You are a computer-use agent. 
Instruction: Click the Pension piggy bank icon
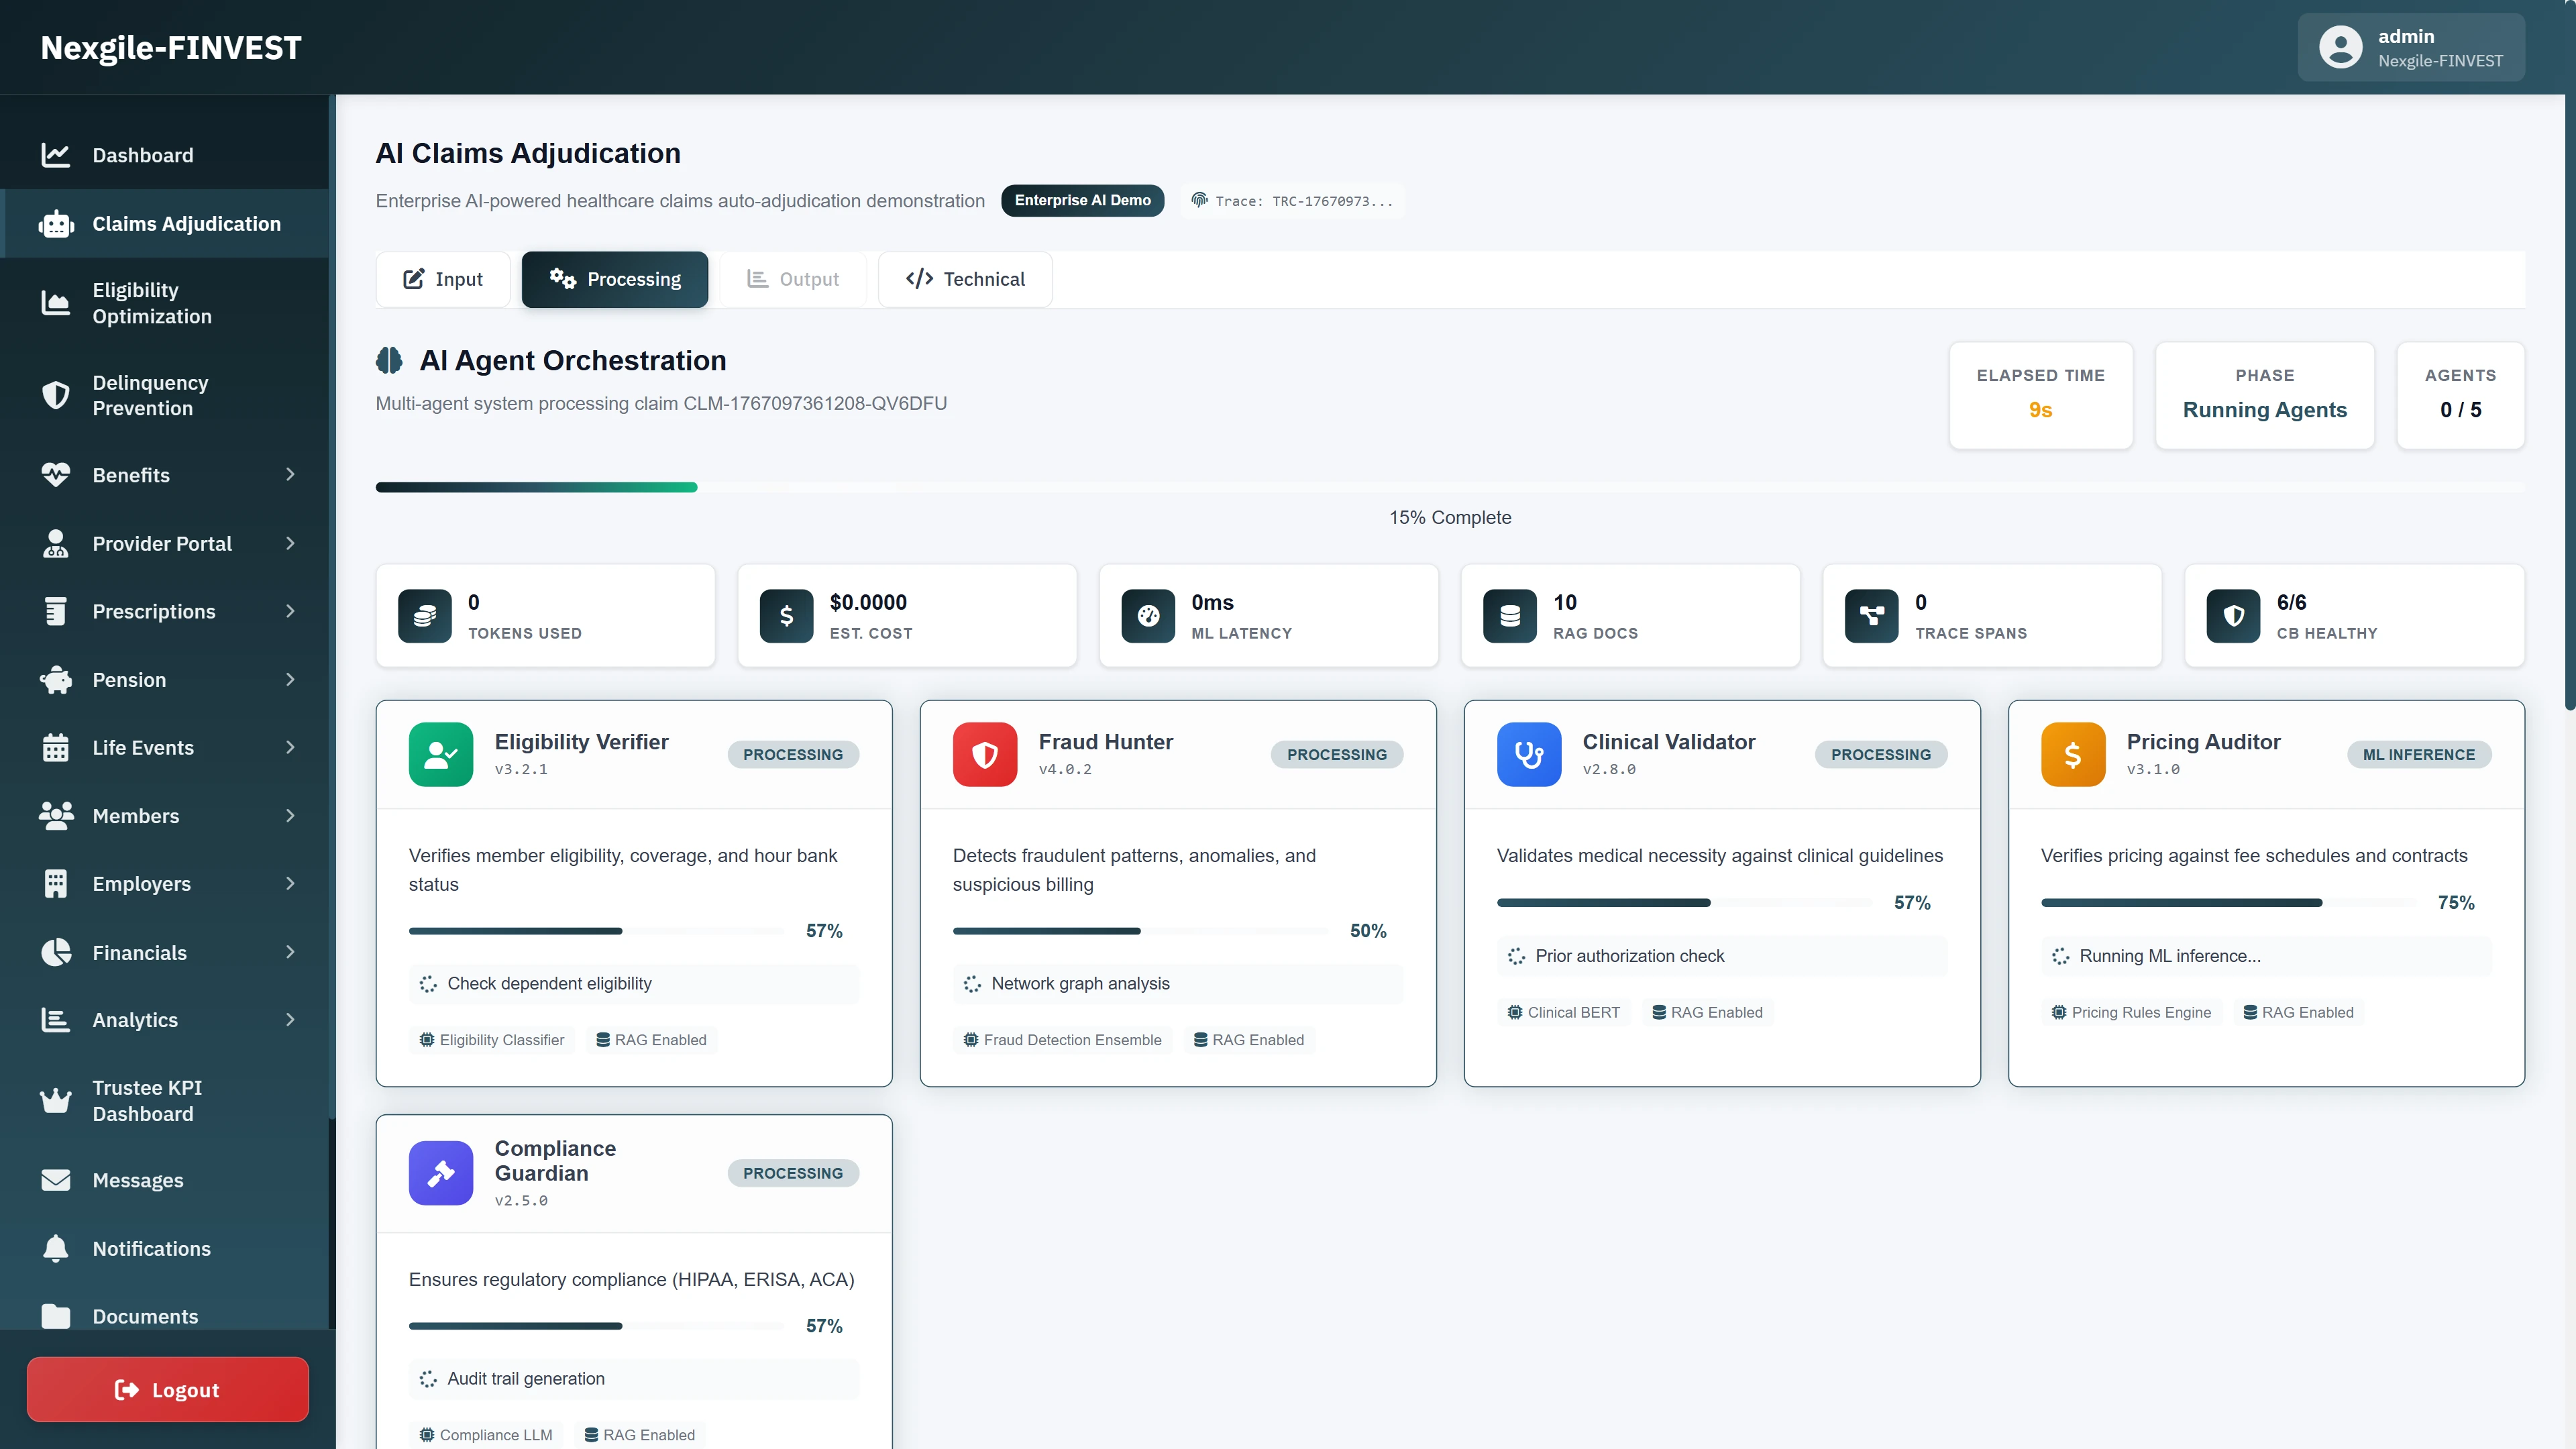coord(56,679)
